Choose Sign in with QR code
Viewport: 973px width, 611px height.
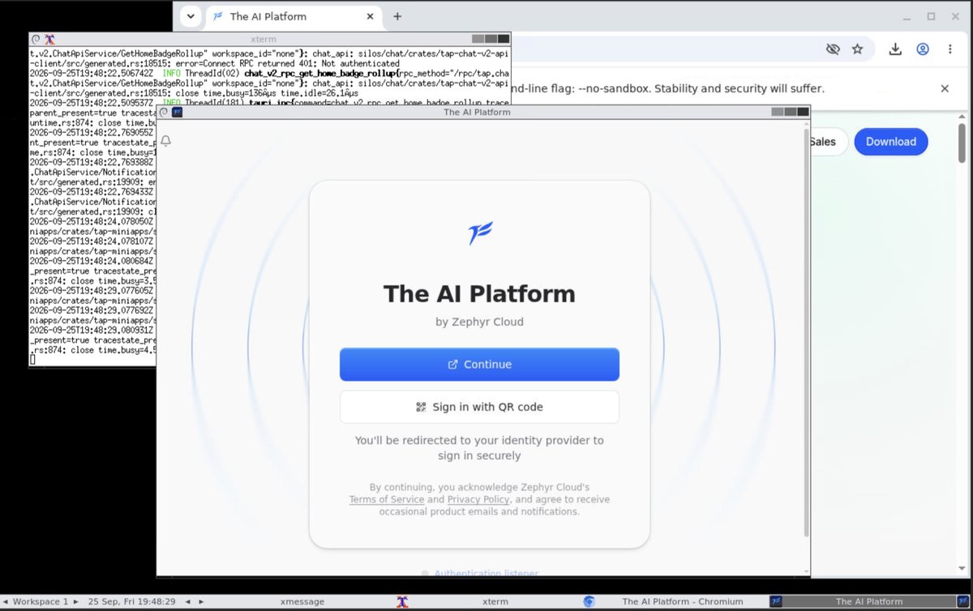(x=479, y=407)
